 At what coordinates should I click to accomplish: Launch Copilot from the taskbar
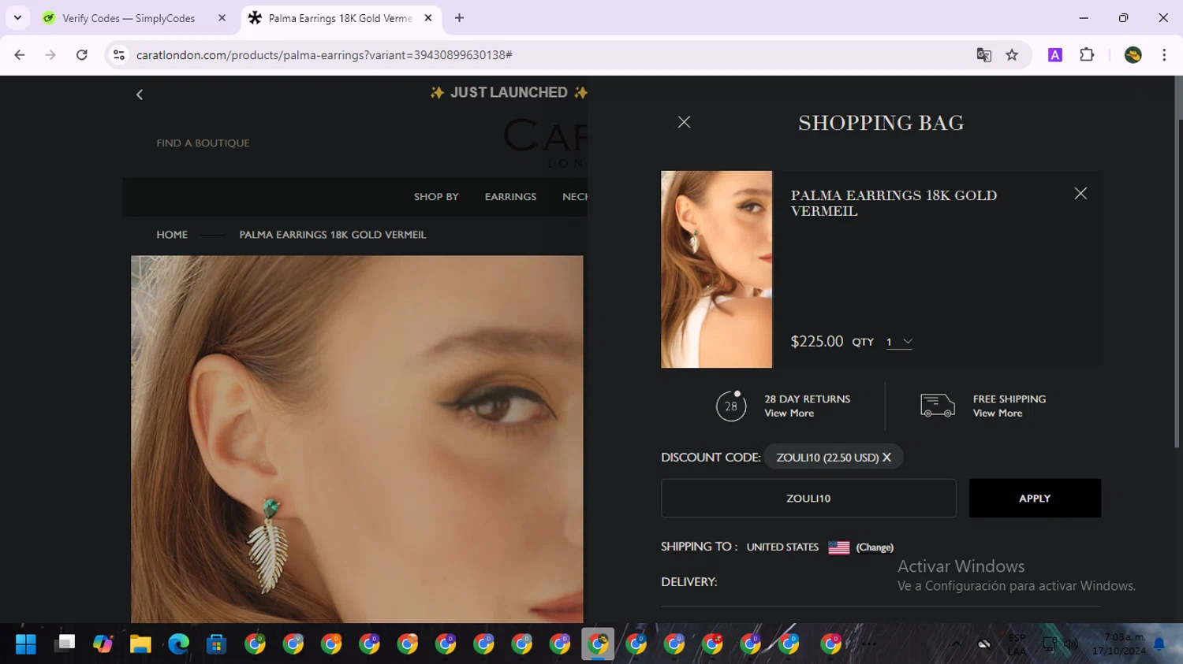pos(103,644)
